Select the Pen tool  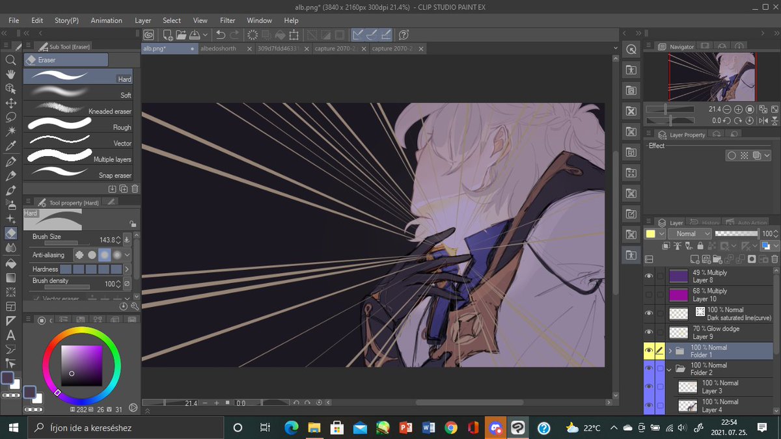[10, 161]
